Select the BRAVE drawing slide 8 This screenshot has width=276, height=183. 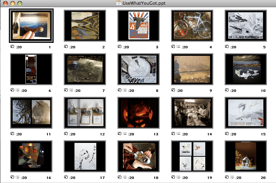[x=139, y=69]
